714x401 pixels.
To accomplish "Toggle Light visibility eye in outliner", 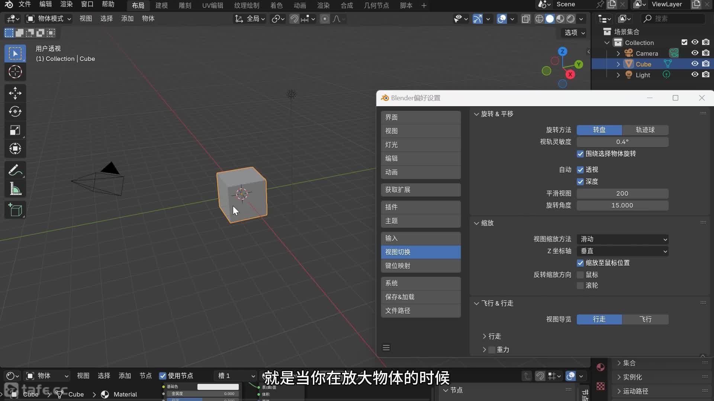I will point(695,75).
